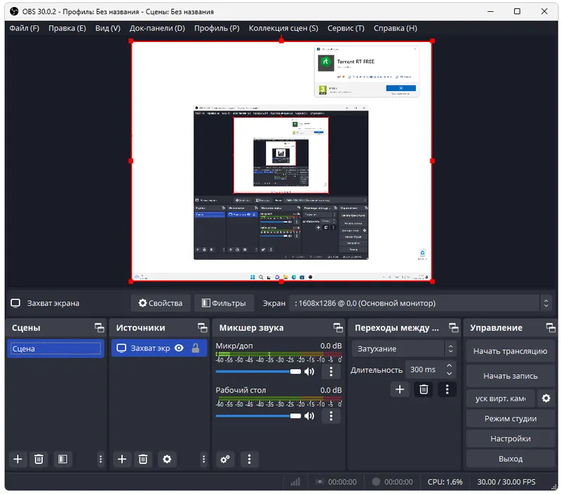Float the Управление dock panel
This screenshot has width=561, height=494.
coord(550,327)
